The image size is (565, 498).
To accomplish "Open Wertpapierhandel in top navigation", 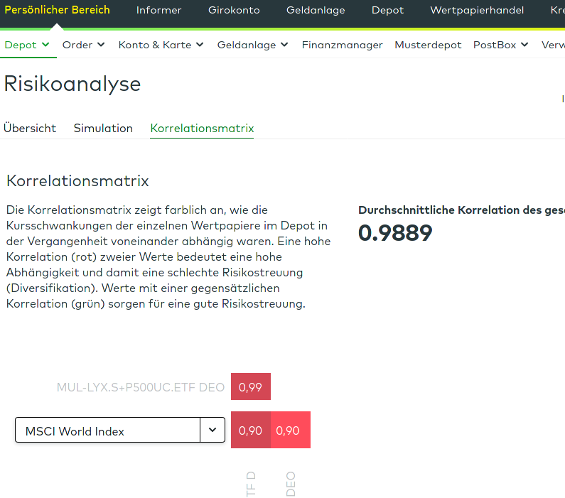I will (x=477, y=10).
